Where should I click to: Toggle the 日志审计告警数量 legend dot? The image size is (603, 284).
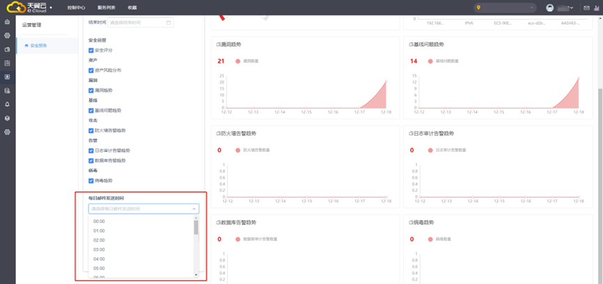tap(430, 150)
